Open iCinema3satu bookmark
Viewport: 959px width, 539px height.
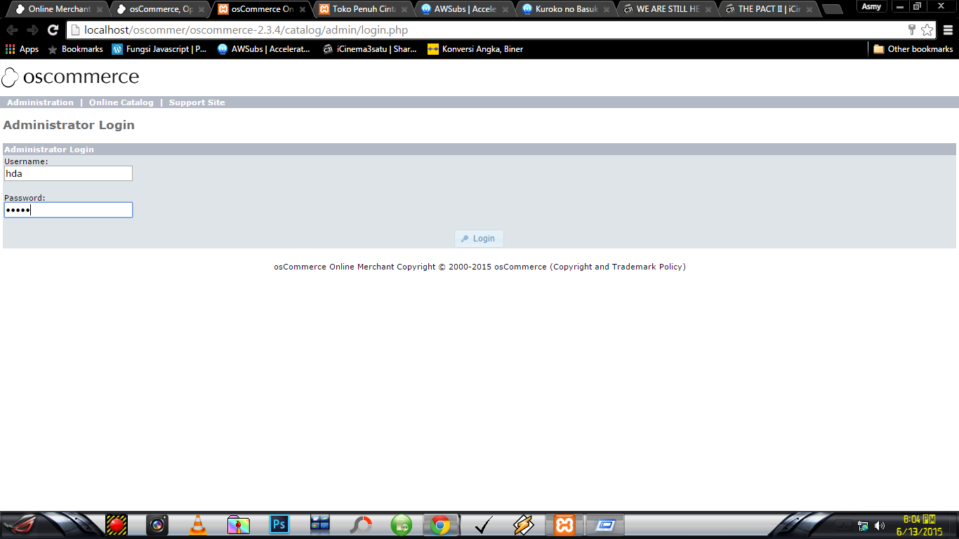pyautogui.click(x=369, y=49)
